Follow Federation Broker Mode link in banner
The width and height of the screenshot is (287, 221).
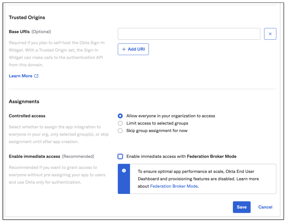174,186
